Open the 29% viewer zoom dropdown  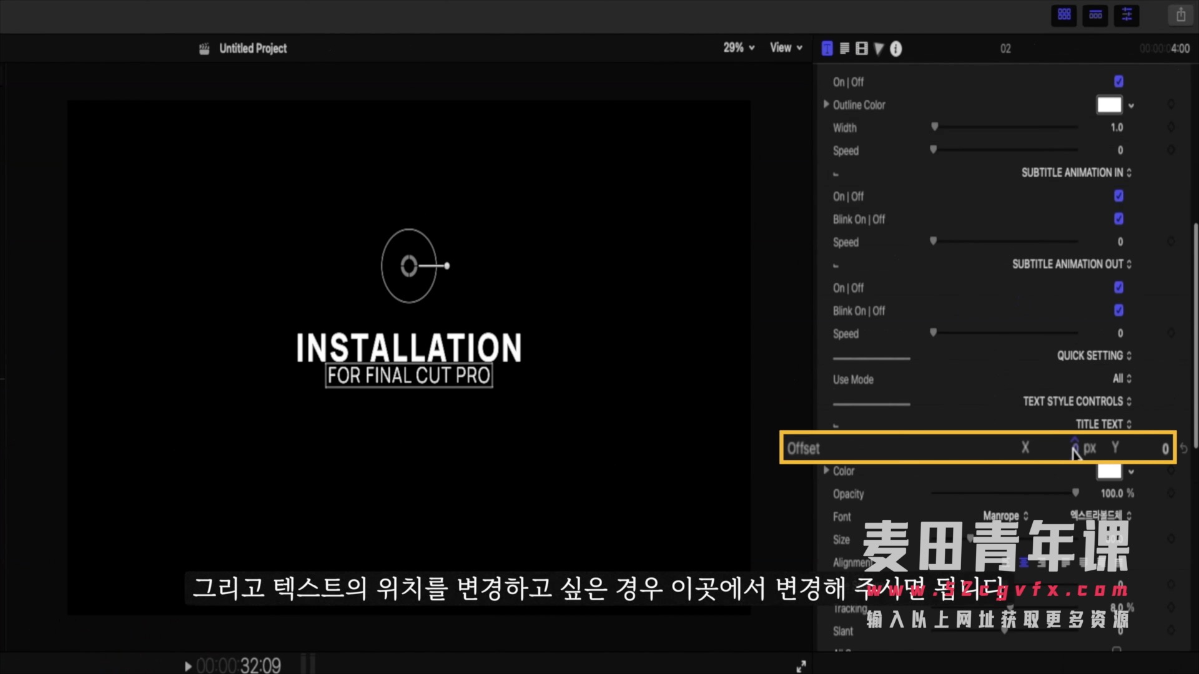[739, 47]
